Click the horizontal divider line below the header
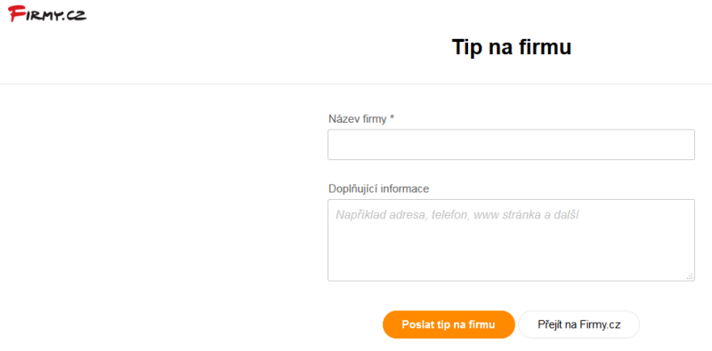 tap(356, 84)
